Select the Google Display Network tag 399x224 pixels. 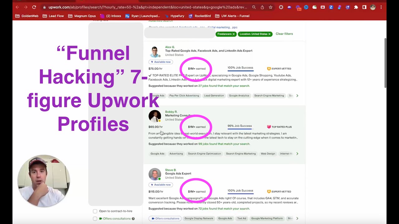pos(199,218)
